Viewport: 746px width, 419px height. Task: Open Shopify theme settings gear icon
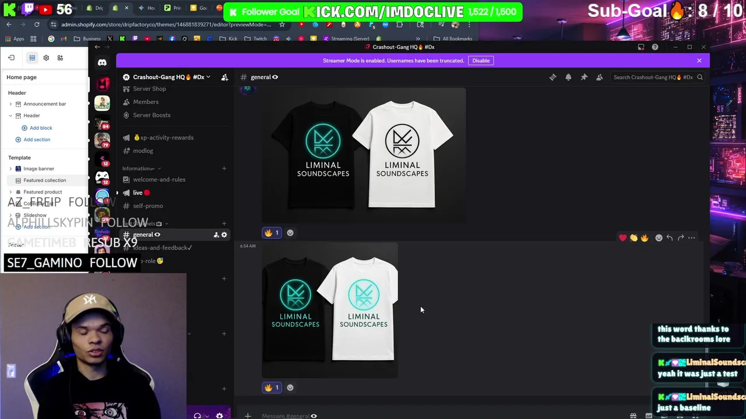46,58
